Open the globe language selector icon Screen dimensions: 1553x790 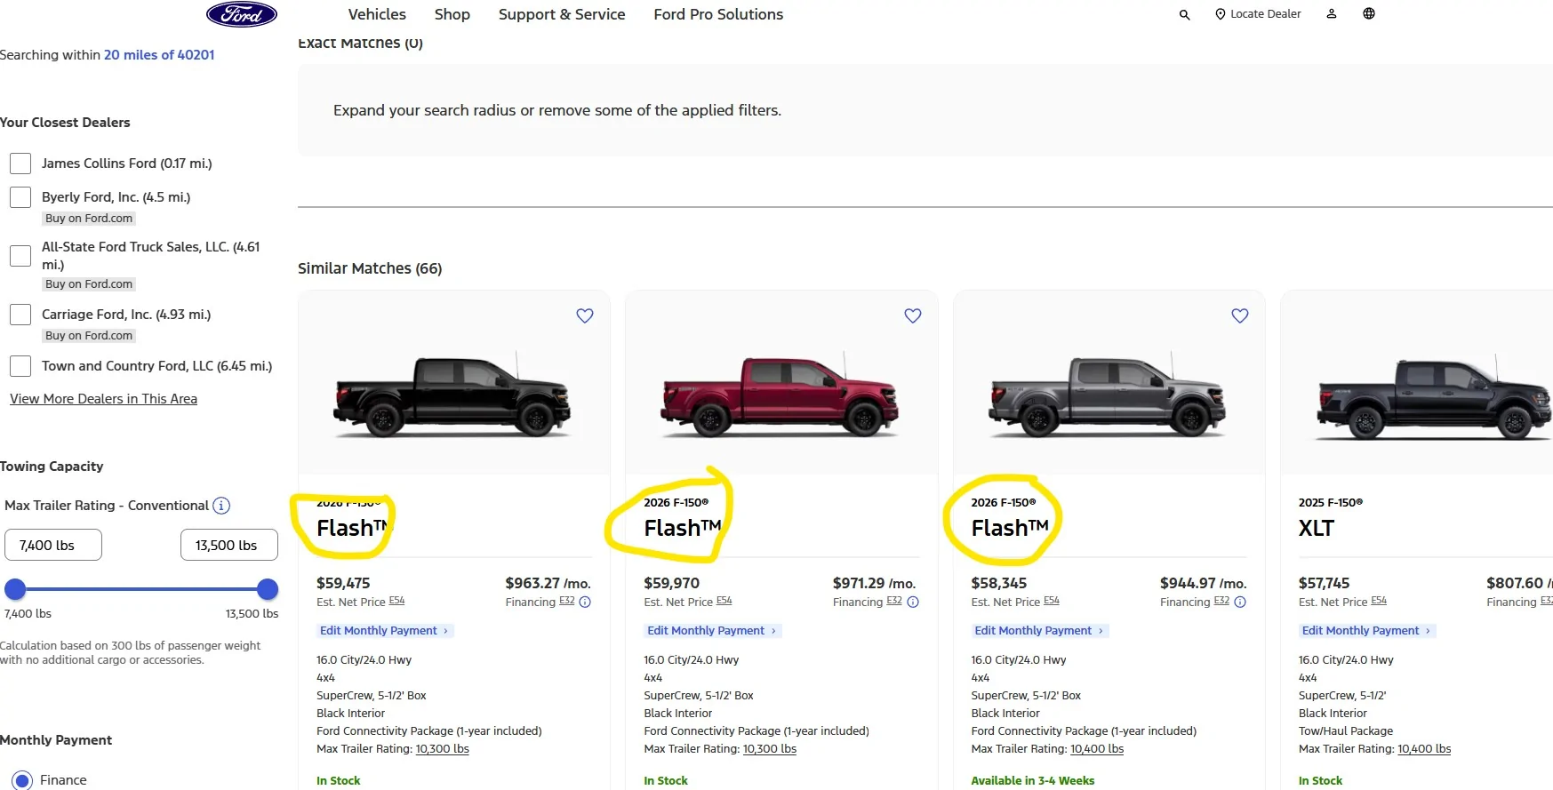[1369, 13]
